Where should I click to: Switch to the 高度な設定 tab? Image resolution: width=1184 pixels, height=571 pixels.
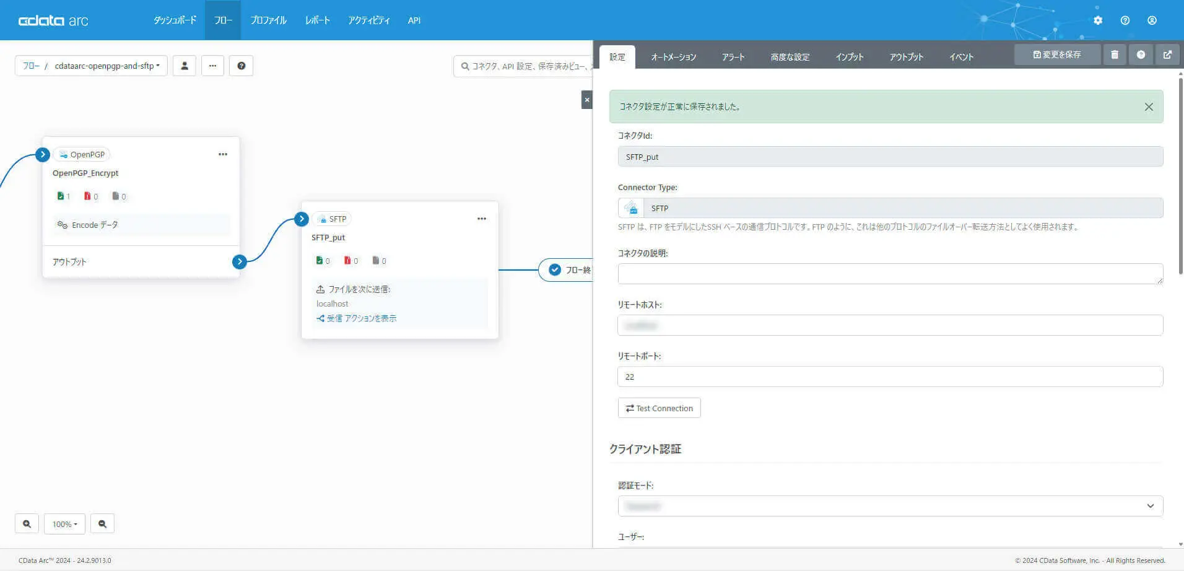point(790,57)
